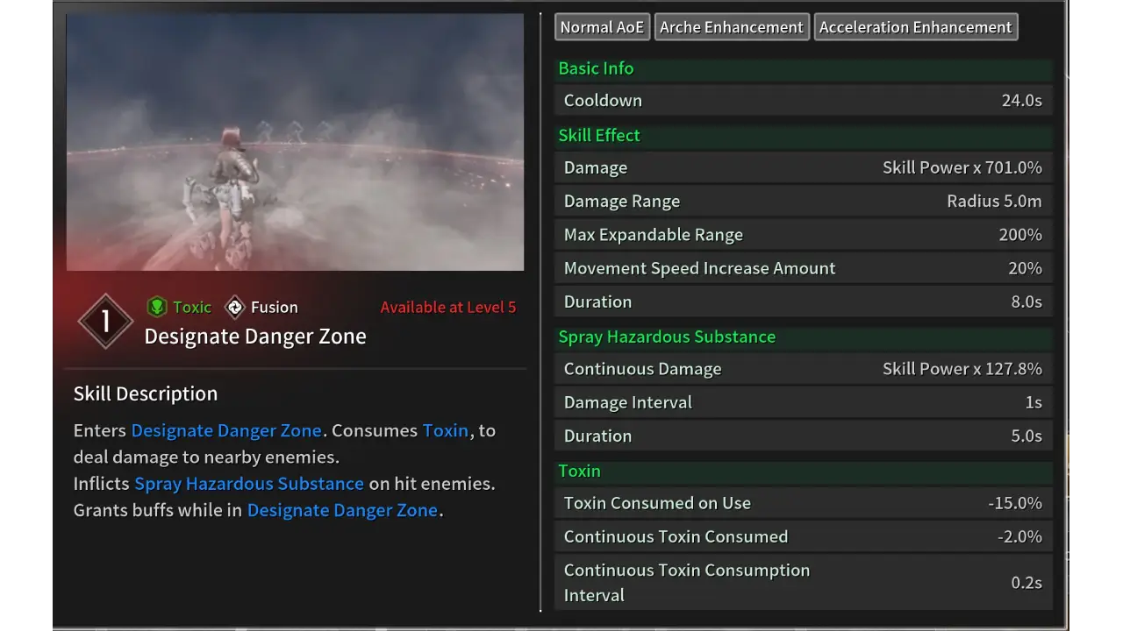The height and width of the screenshot is (631, 1123).
Task: Click the Toxin hyperlink in the description
Action: pyautogui.click(x=446, y=430)
